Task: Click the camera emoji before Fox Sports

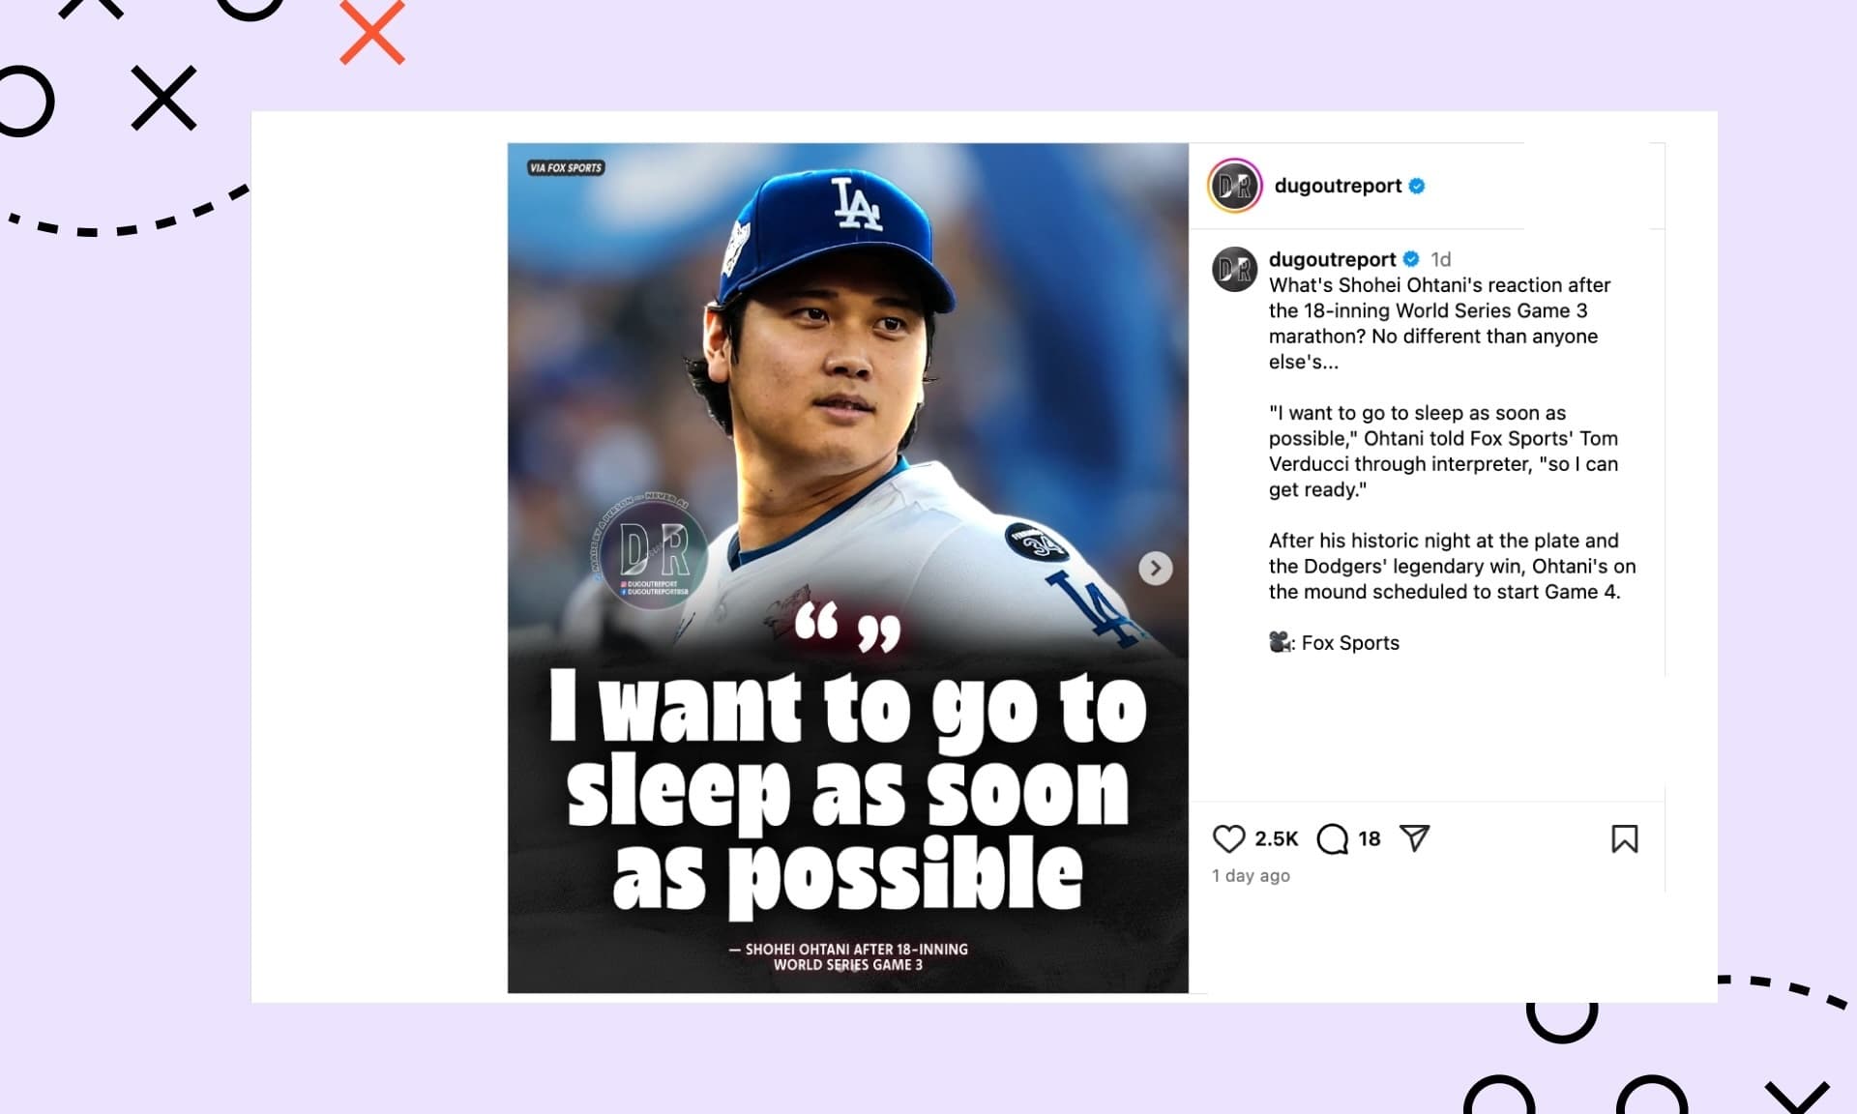Action: pyautogui.click(x=1280, y=642)
